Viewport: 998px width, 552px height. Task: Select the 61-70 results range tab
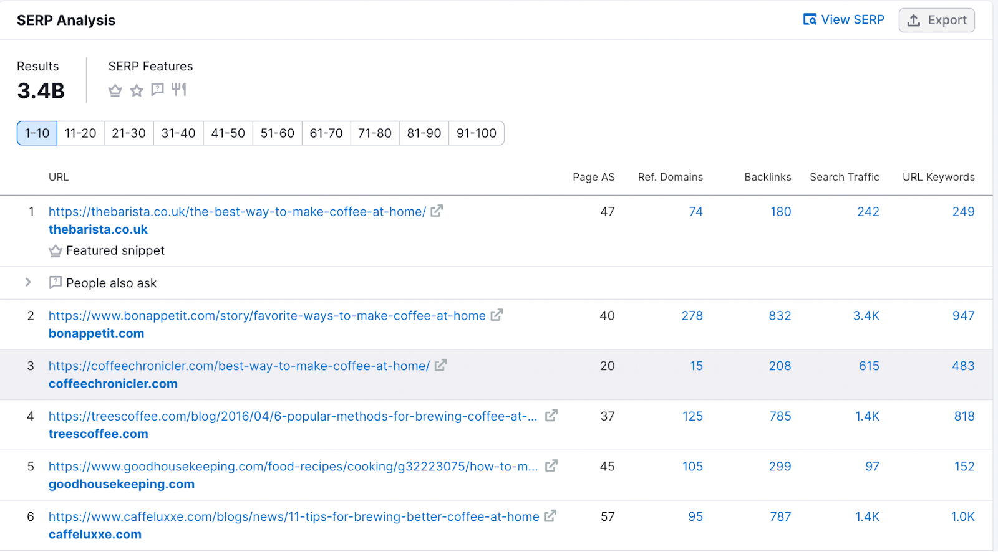(326, 133)
